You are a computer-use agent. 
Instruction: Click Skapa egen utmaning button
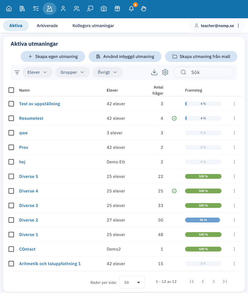[53, 56]
